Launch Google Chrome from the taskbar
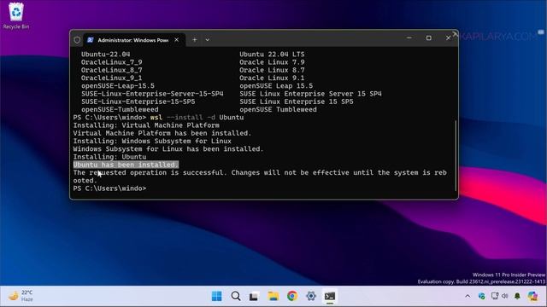 (292, 296)
